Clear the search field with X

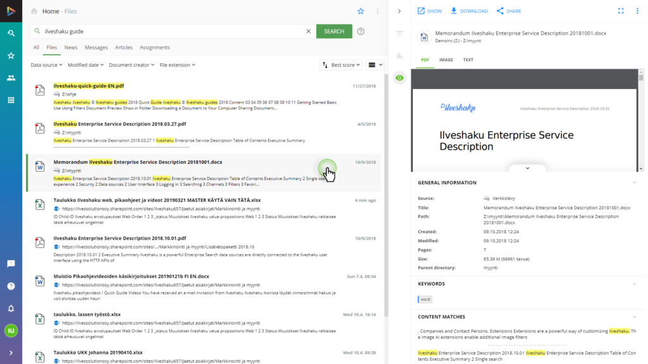[308, 32]
